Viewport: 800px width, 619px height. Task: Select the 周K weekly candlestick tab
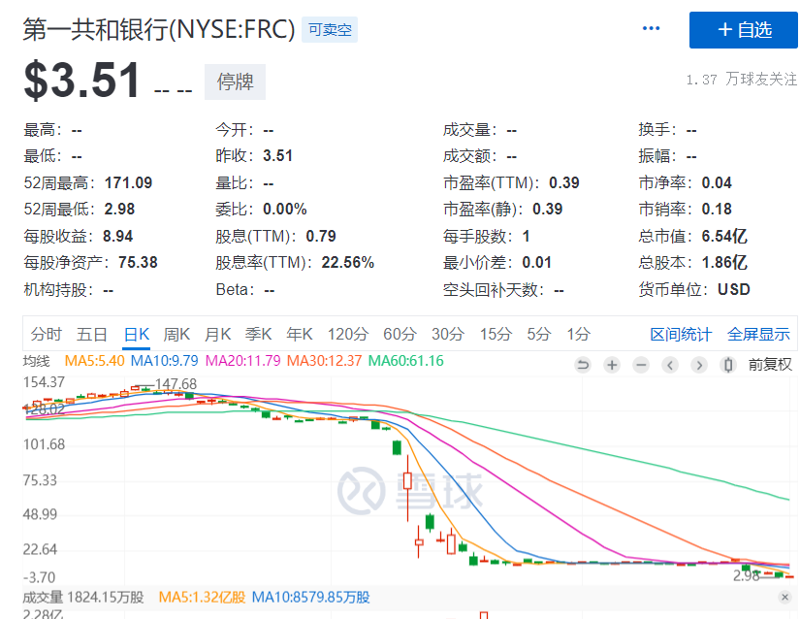[176, 335]
